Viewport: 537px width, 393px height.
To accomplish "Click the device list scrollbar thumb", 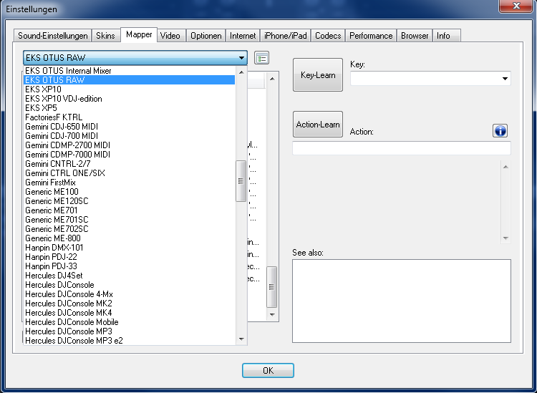I will tap(241, 181).
